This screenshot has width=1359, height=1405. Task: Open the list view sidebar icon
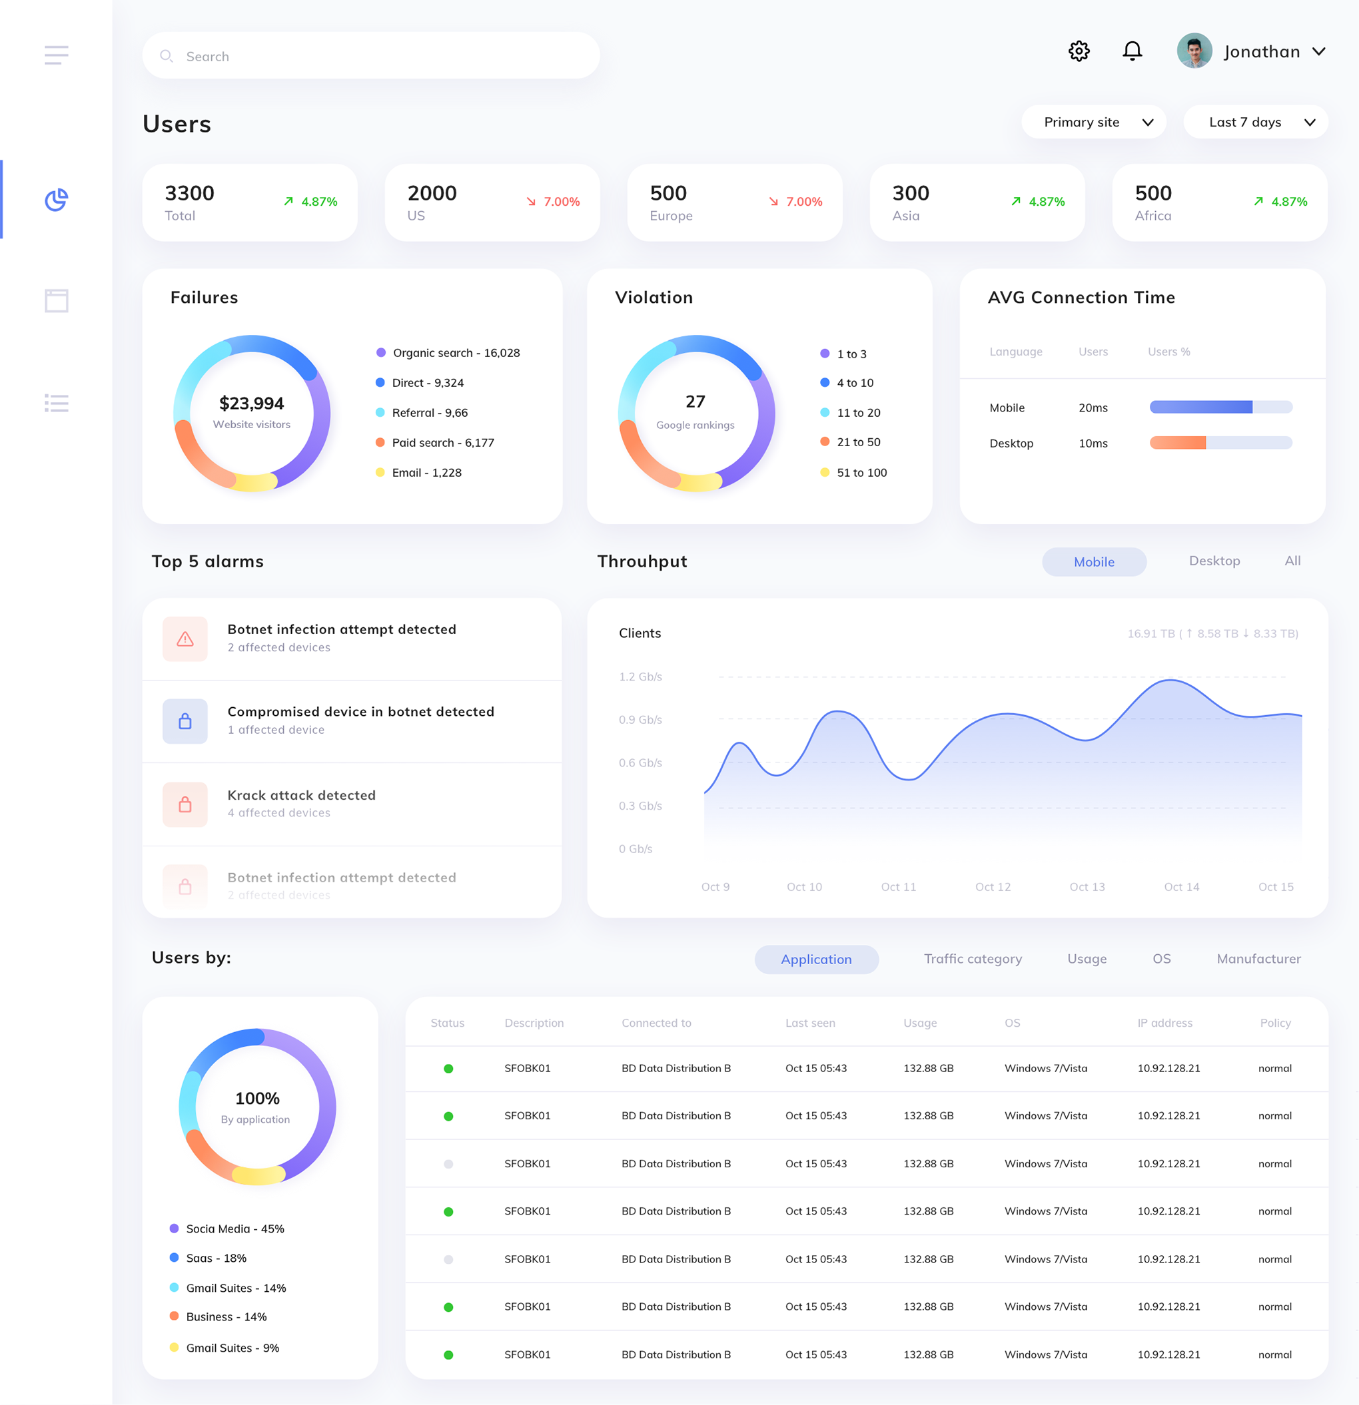pyautogui.click(x=56, y=403)
